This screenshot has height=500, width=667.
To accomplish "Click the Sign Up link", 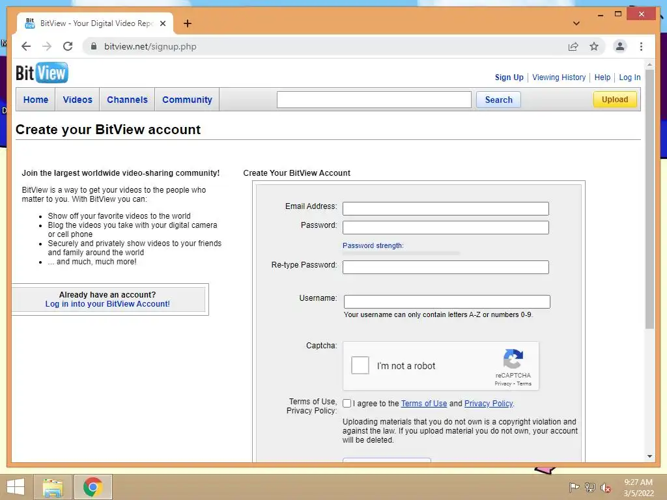I will pos(509,77).
